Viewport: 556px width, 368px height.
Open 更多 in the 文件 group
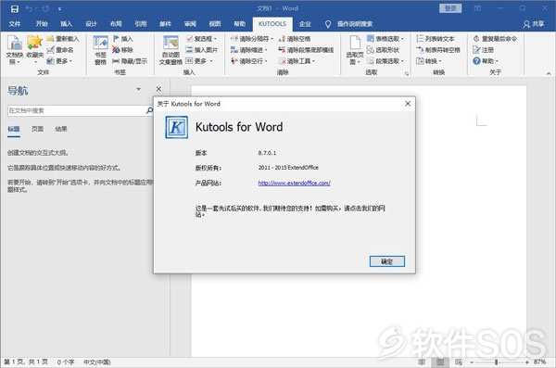click(x=59, y=61)
